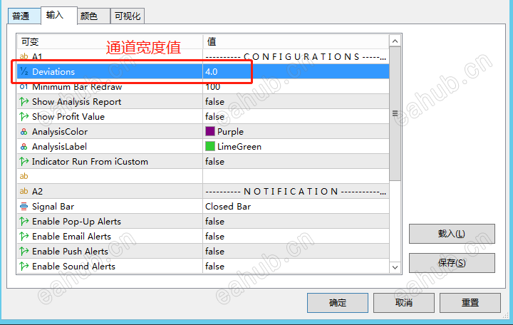Click the boolean icon beside Show Profit Value
Image resolution: width=513 pixels, height=325 pixels.
(x=24, y=116)
